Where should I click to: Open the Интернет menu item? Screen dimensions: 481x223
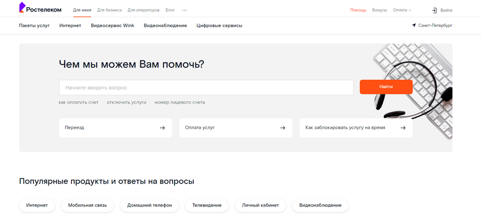click(x=70, y=25)
